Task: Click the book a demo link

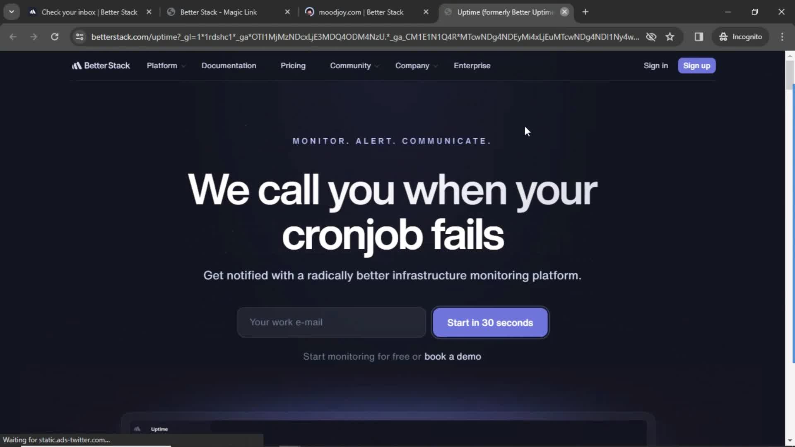Action: coord(453,356)
